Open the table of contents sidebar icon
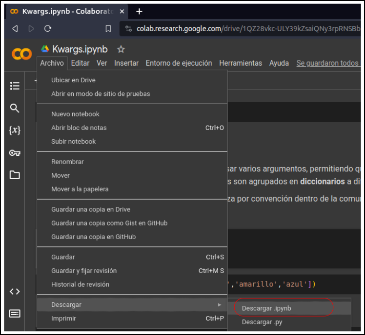 15,86
